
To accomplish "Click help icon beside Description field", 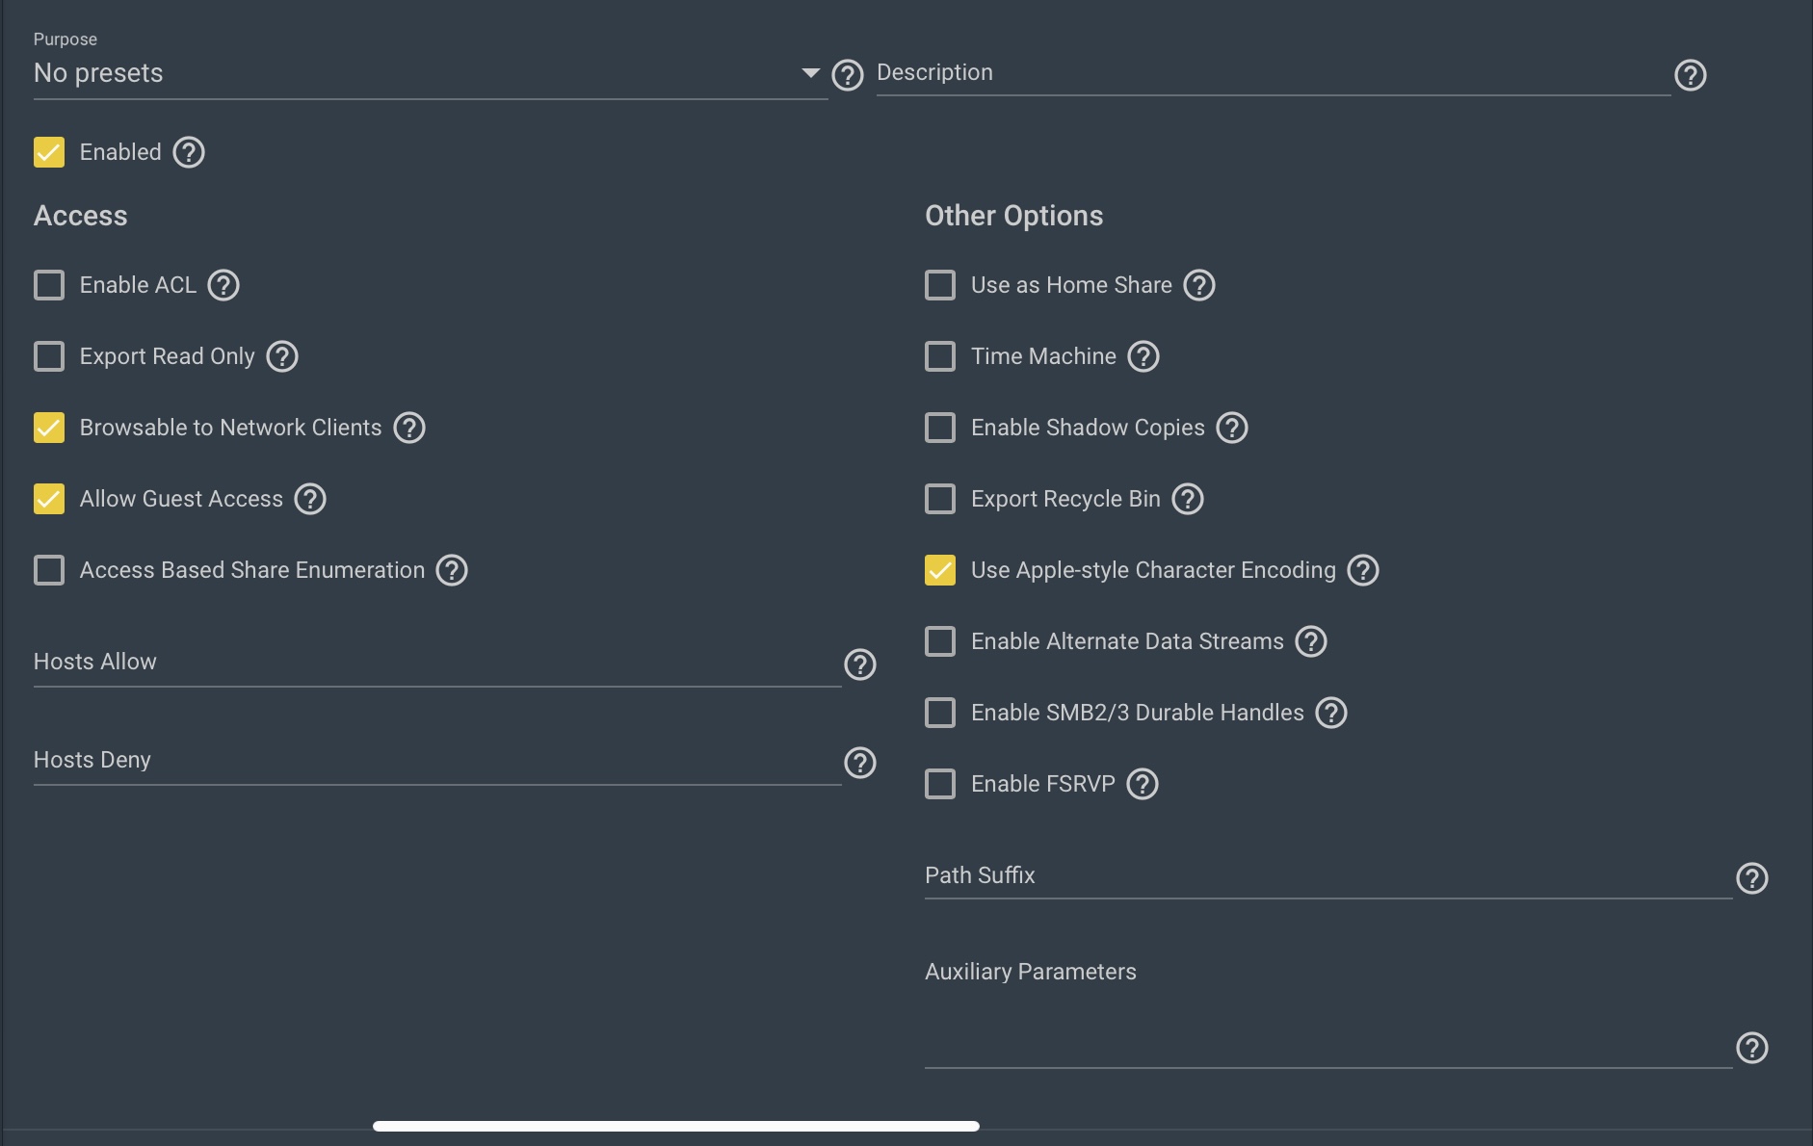I will (x=1691, y=75).
